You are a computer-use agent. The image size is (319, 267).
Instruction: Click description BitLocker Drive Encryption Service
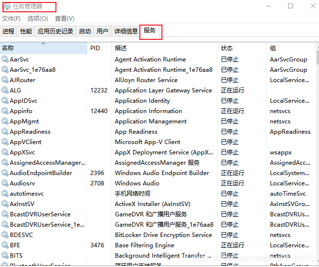tap(163, 235)
